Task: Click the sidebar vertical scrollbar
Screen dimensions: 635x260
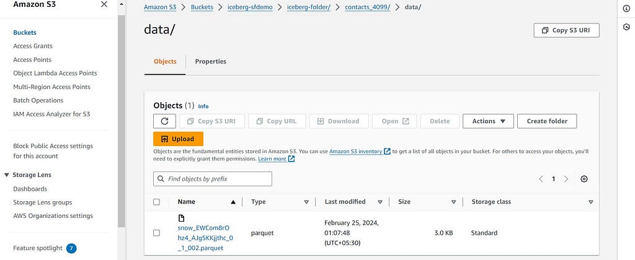Action: click(122, 121)
